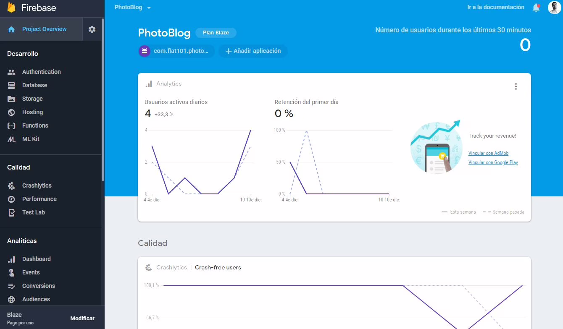Click the ML Kit icon

coord(12,139)
